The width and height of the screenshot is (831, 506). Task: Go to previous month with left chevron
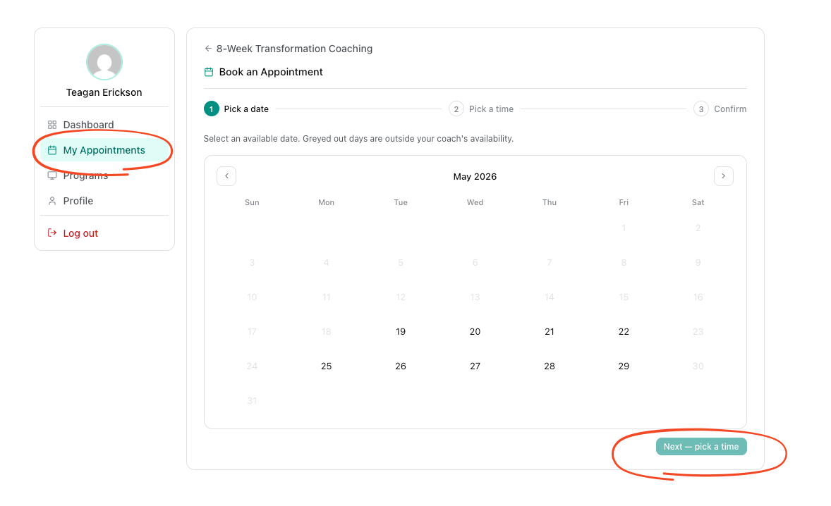pos(226,176)
